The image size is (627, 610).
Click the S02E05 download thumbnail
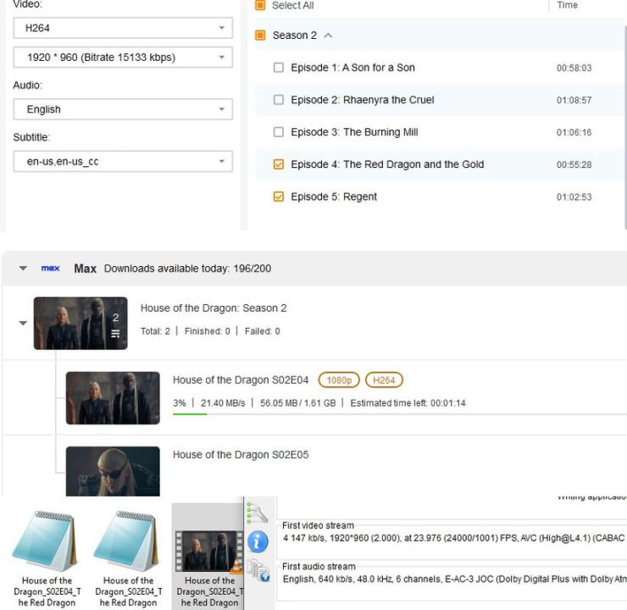[113, 471]
